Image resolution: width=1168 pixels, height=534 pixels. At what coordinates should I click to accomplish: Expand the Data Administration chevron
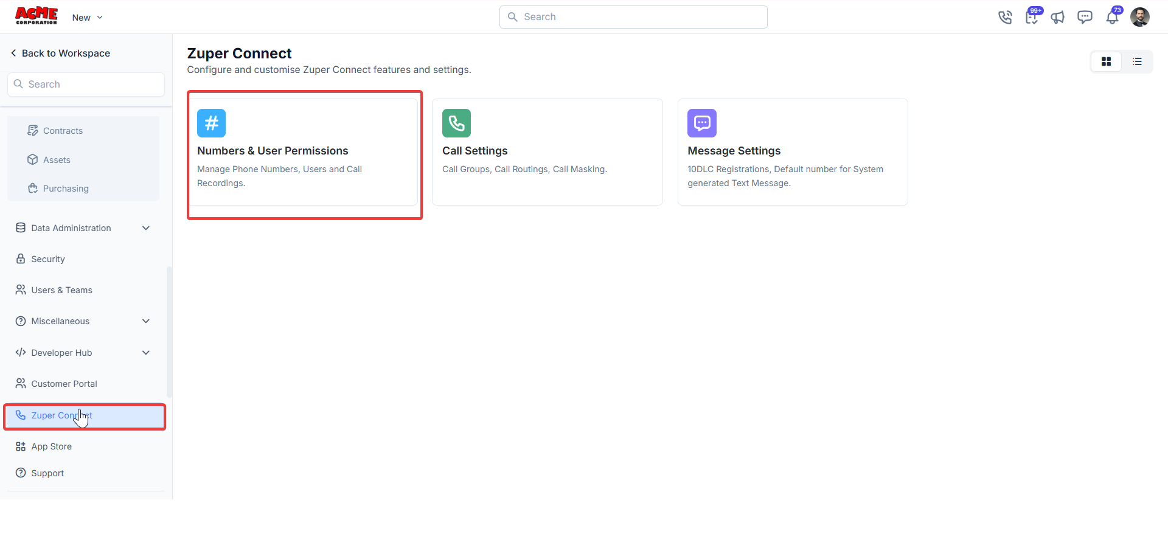(146, 228)
